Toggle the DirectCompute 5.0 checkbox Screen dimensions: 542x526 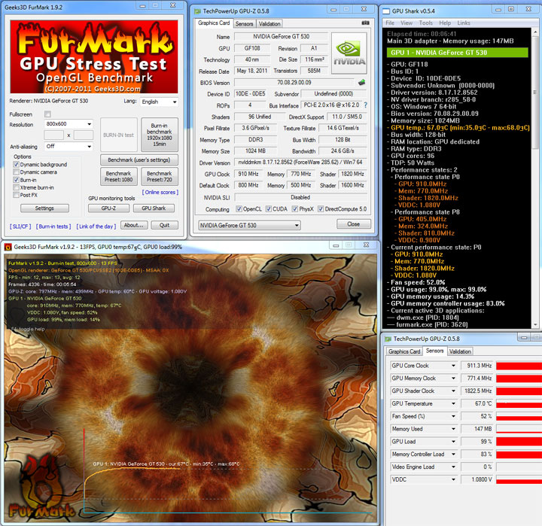pyautogui.click(x=321, y=209)
